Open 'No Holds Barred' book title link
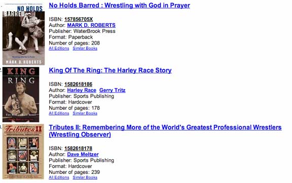This screenshot has width=292, height=183. pyautogui.click(x=119, y=6)
